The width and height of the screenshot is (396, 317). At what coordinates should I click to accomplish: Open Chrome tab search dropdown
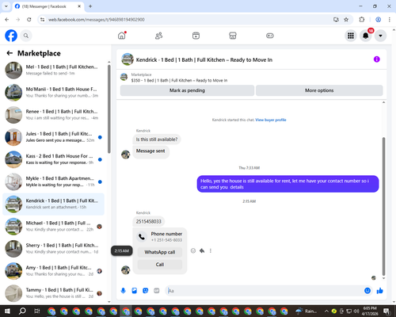[x=6, y=6]
